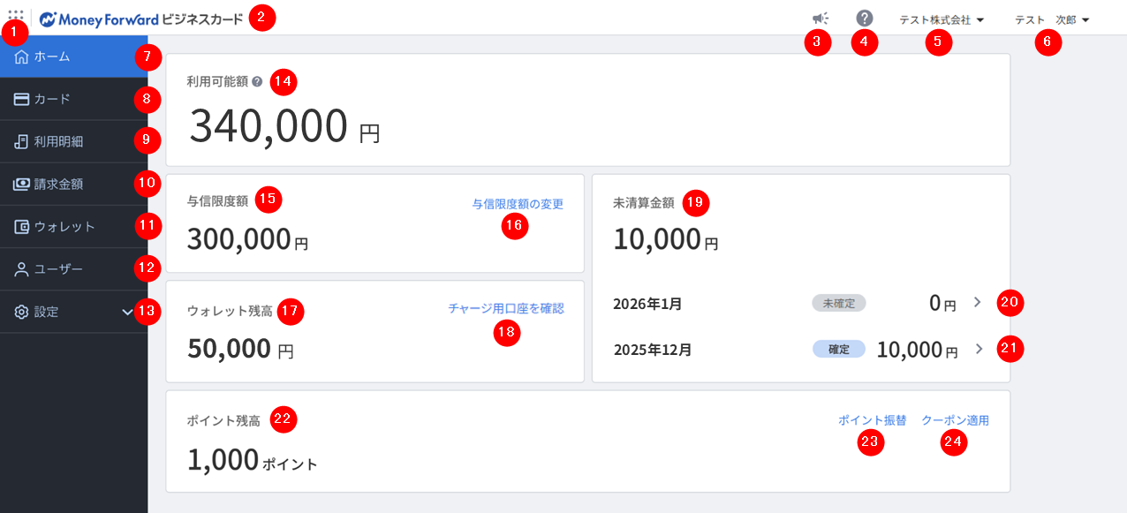Go to 利用明細 in the sidebar
Screen dimensions: 1127x513
[x=59, y=141]
